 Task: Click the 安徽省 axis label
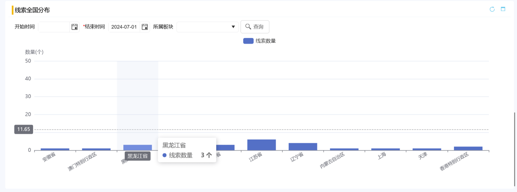[x=49, y=158]
